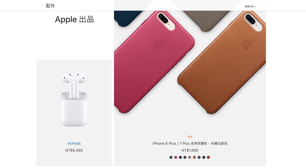The image size is (306, 168).
Task: Expand the 瀏覽所有 dropdown
Action: coord(250,6)
